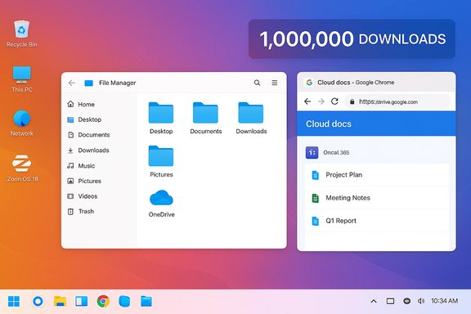Click the display icon in system tray
This screenshot has width=471, height=314.
[x=390, y=301]
